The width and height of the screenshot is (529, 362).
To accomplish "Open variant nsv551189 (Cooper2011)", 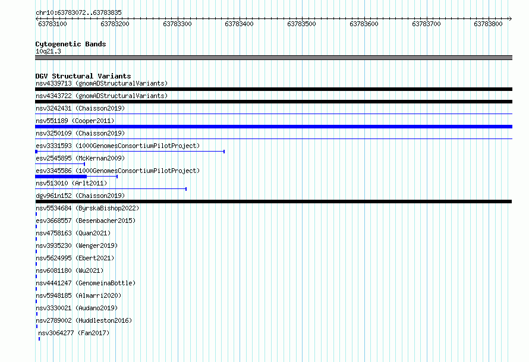I will (75, 121).
